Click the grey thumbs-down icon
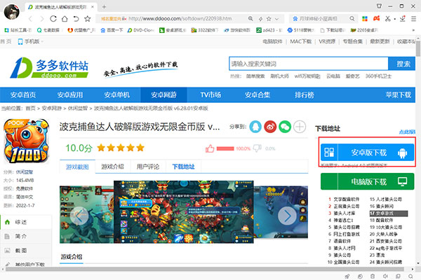 point(257,148)
